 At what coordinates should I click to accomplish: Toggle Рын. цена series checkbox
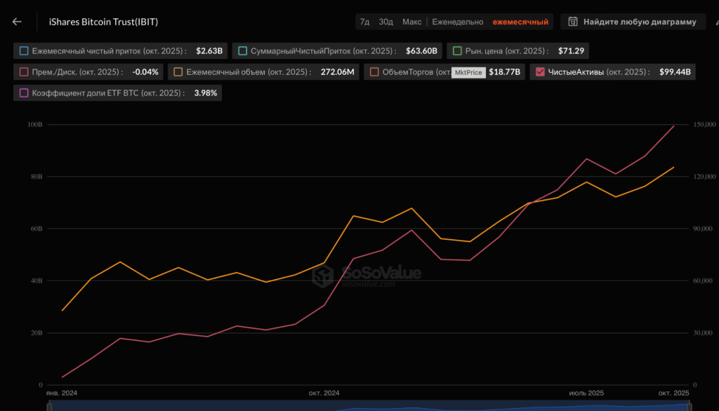tap(457, 51)
